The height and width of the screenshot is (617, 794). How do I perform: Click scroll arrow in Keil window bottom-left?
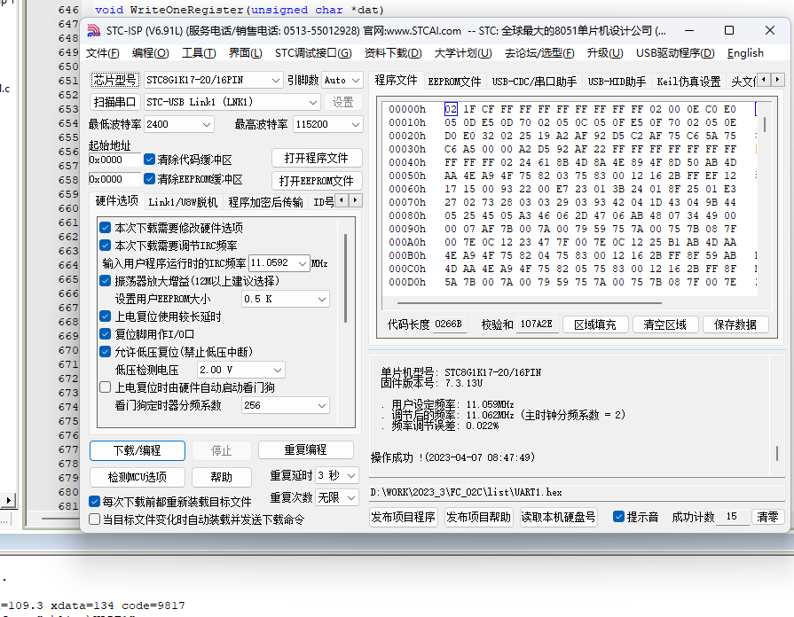click(x=8, y=500)
